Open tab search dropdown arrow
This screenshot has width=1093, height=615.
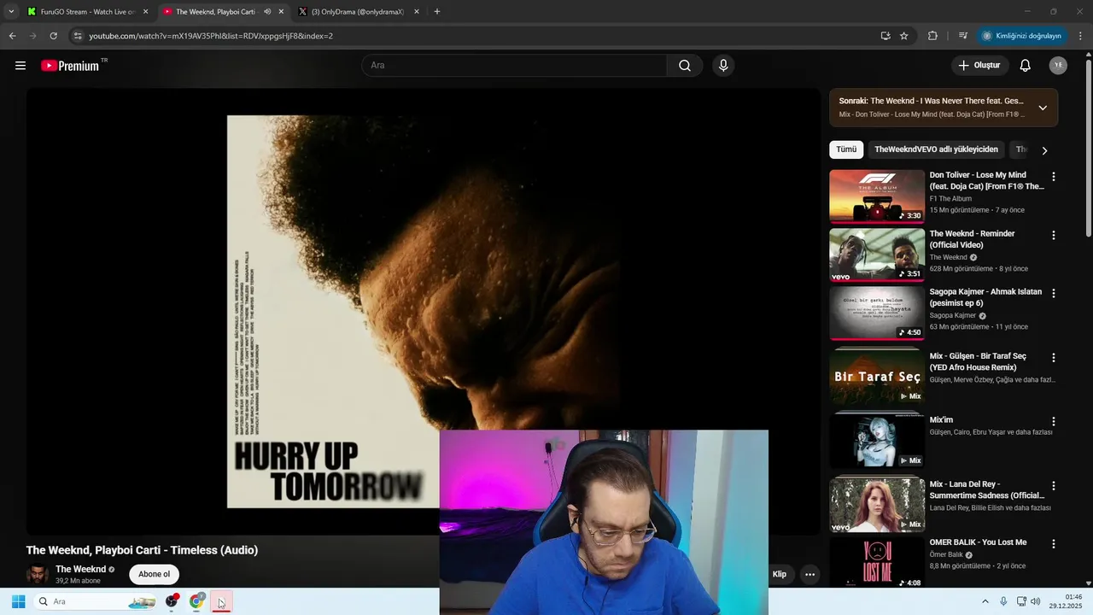(11, 12)
